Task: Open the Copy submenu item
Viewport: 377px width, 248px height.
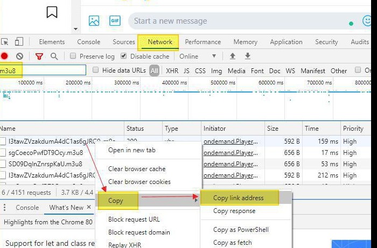Action: (x=148, y=201)
